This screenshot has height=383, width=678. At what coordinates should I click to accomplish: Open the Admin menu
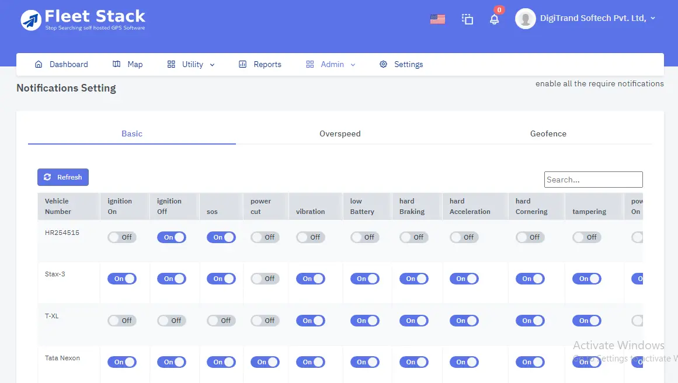coord(331,64)
